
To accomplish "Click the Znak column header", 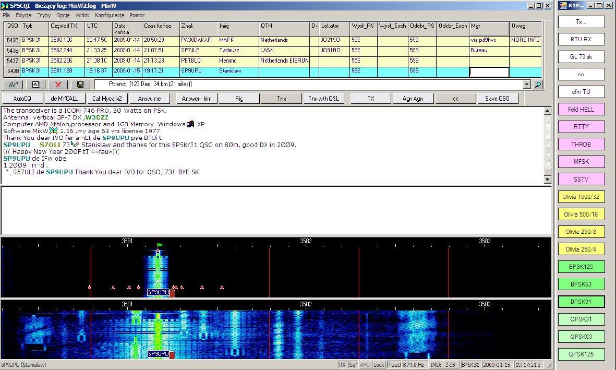I will tap(198, 29).
